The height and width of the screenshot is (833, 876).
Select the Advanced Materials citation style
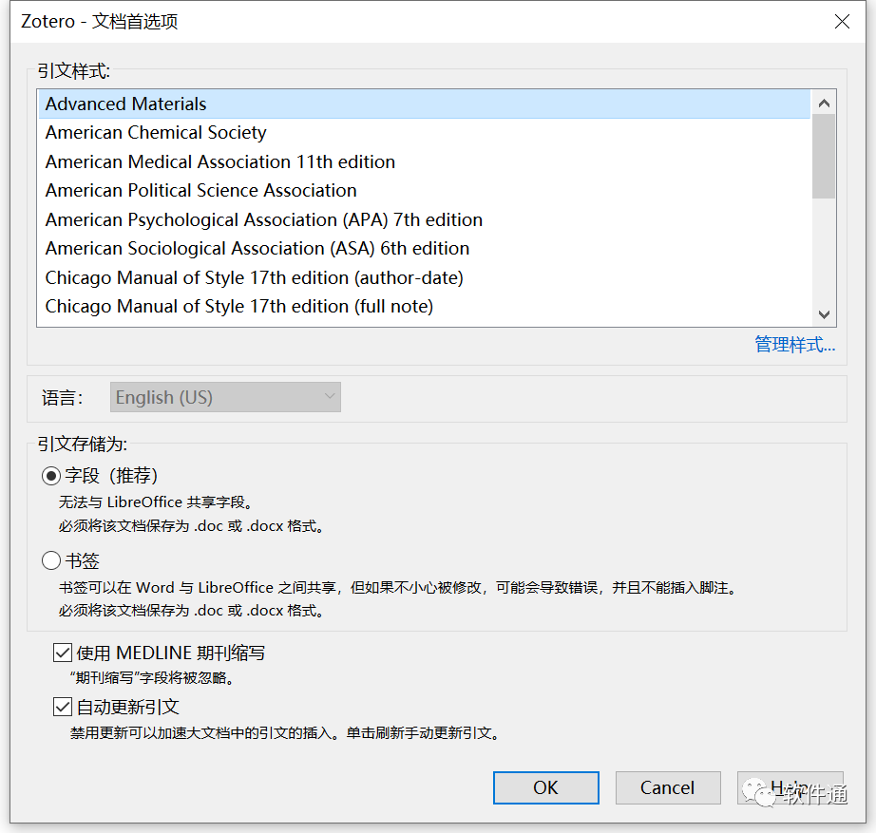(x=424, y=104)
